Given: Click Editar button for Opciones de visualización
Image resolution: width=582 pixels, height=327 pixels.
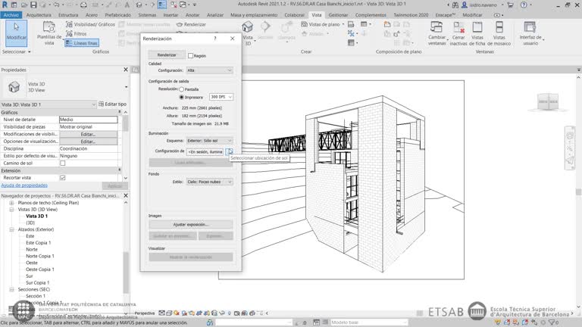Looking at the screenshot, I should tap(89, 142).
